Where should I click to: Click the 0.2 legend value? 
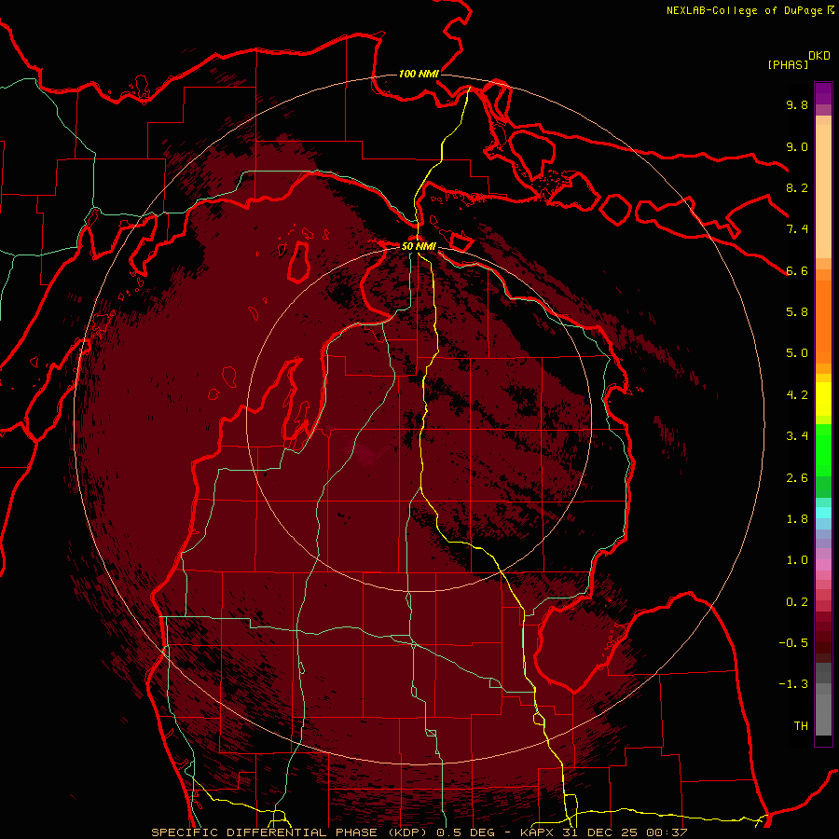[797, 602]
